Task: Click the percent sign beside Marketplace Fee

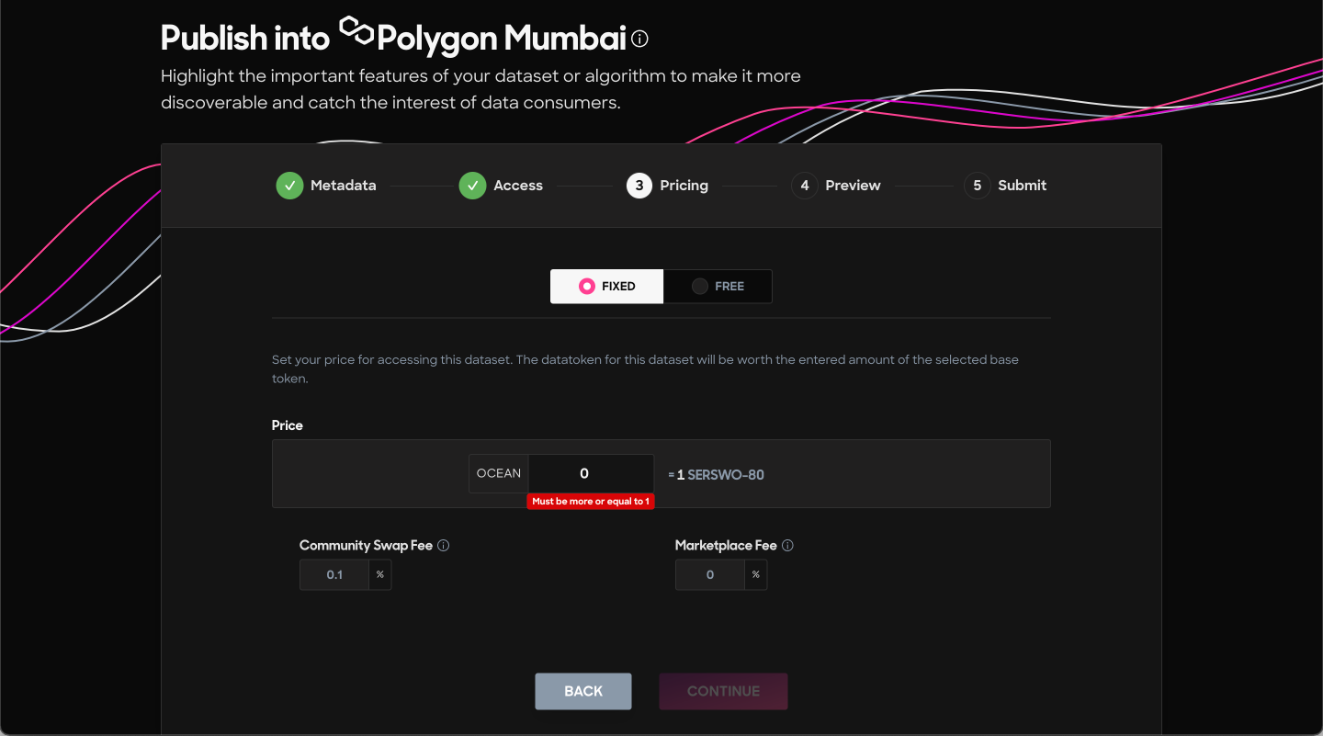Action: [x=755, y=575]
